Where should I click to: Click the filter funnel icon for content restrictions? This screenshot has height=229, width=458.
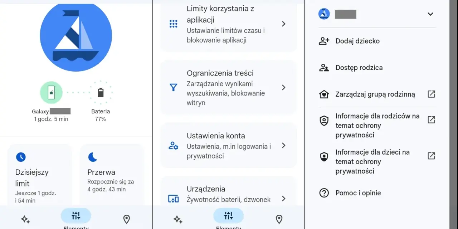[x=173, y=88]
